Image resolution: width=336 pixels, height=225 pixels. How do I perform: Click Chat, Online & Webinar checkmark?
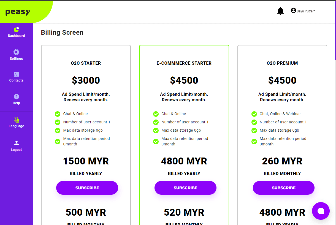click(254, 114)
